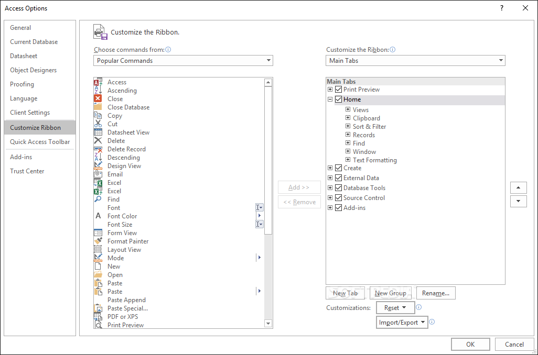The height and width of the screenshot is (355, 538).
Task: Toggle the Create tab checkbox
Action: (339, 168)
